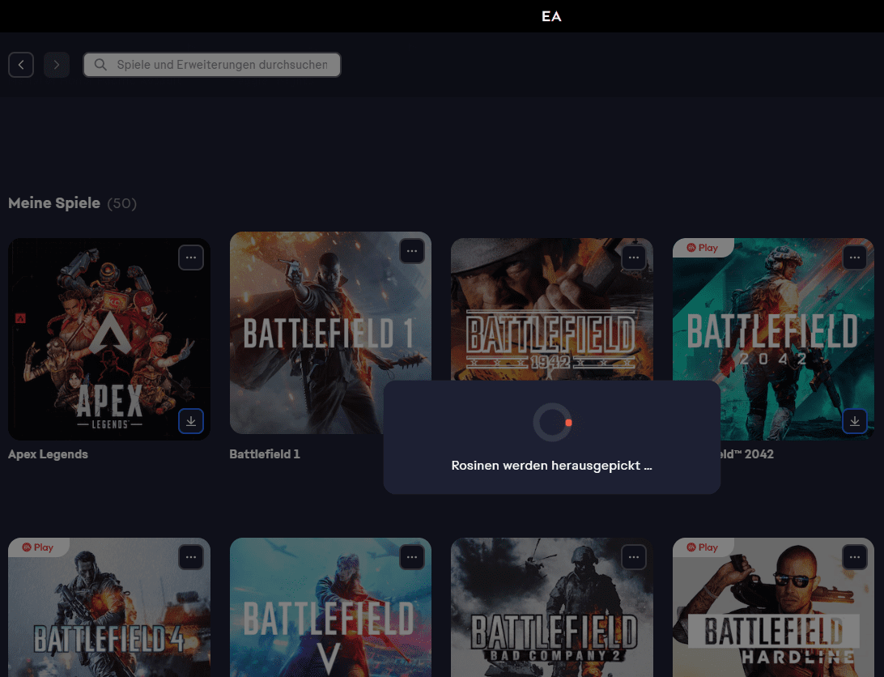This screenshot has height=677, width=884.
Task: Click the (50) games count
Action: [x=121, y=203]
